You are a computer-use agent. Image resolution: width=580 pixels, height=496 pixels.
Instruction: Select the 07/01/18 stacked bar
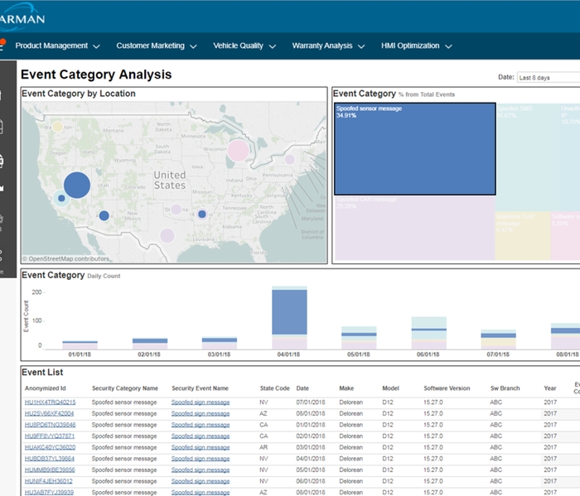pos(498,339)
